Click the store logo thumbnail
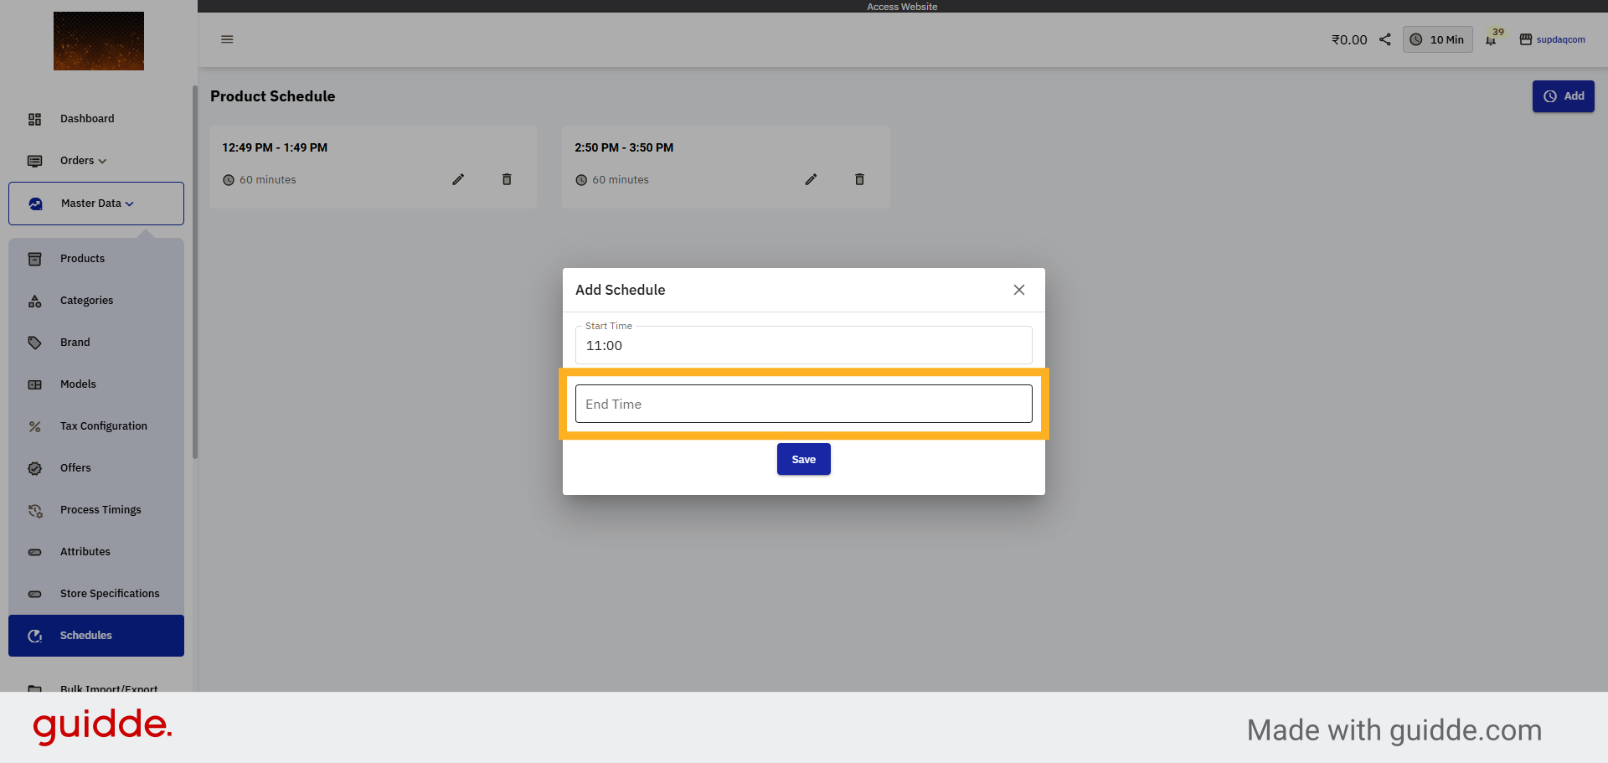The height and width of the screenshot is (763, 1608). (99, 41)
